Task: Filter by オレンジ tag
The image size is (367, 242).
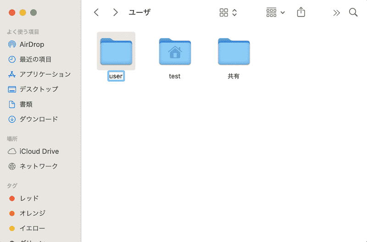Action: (27, 213)
